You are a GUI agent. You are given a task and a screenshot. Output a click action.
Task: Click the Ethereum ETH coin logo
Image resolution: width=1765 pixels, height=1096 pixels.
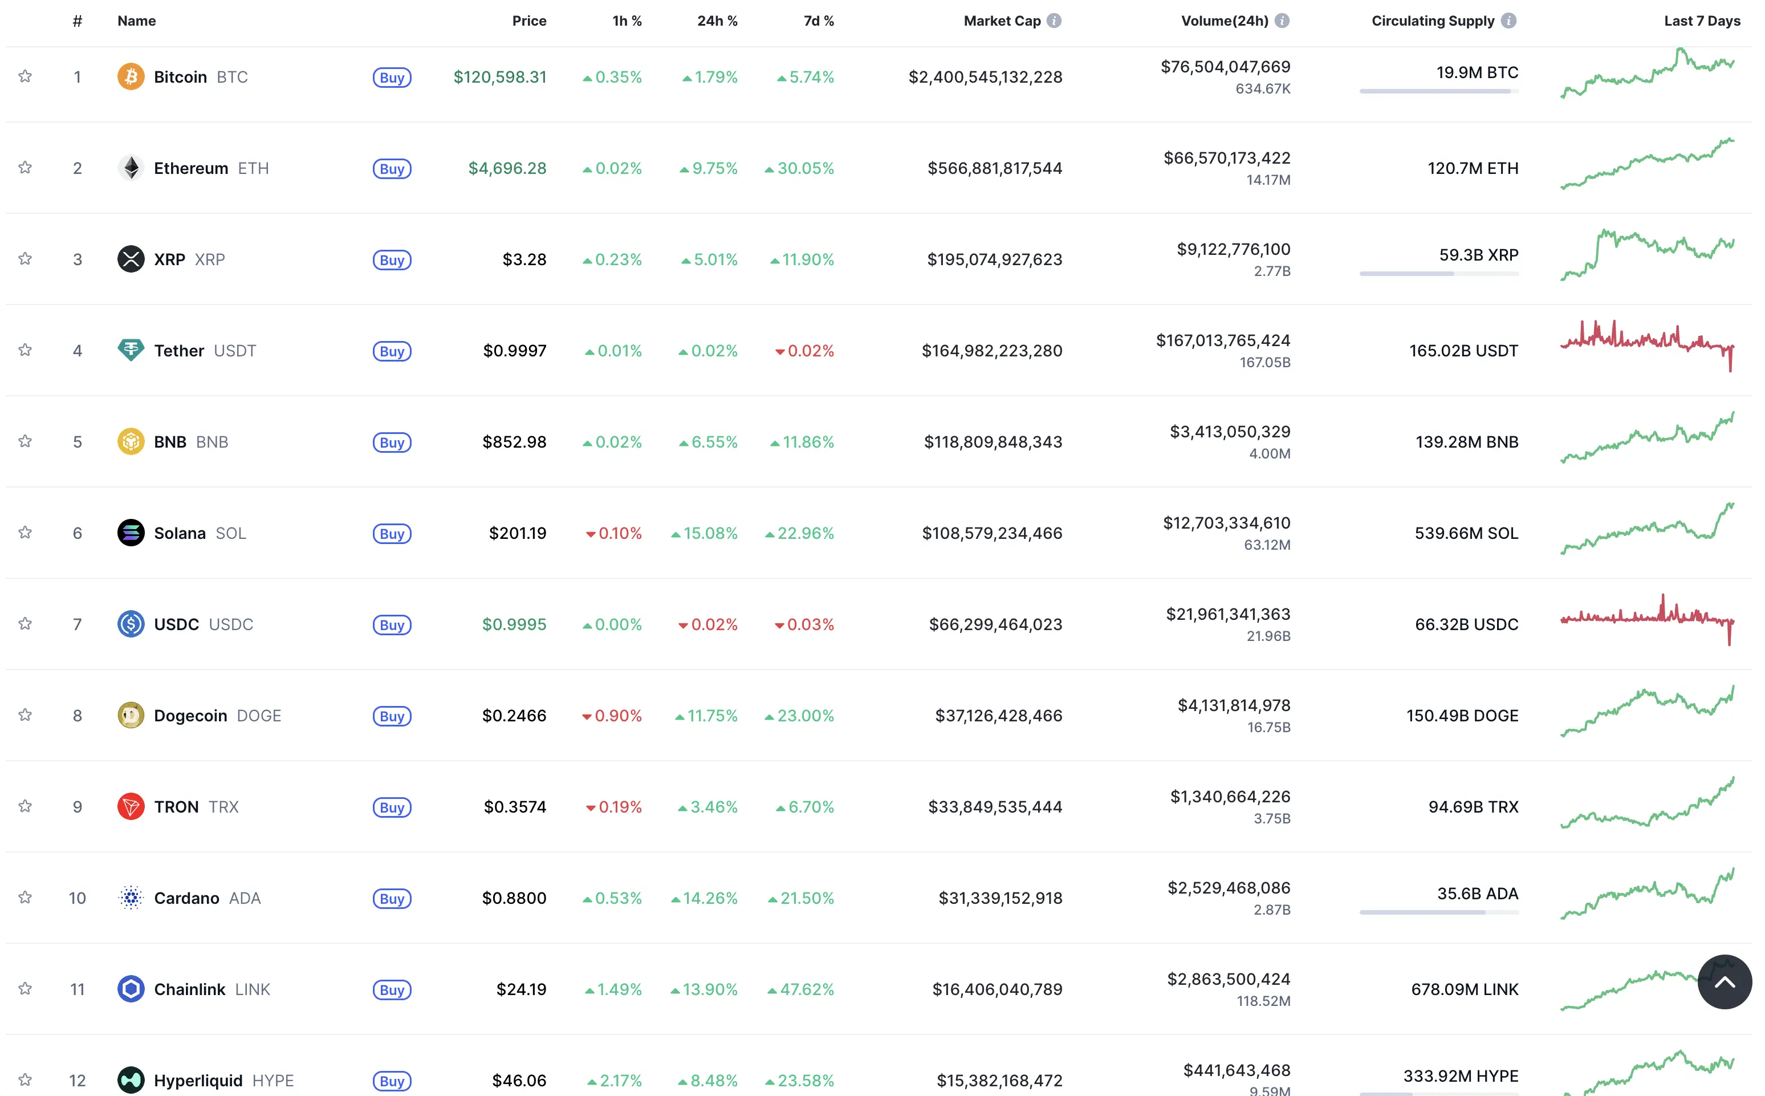[131, 168]
